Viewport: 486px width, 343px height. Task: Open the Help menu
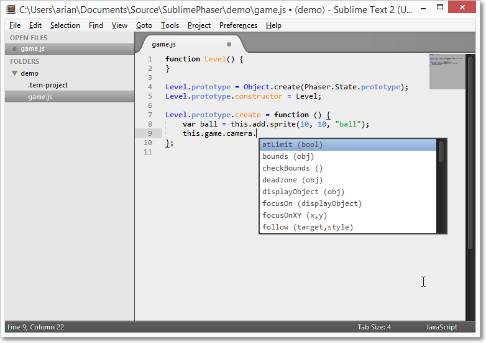273,25
